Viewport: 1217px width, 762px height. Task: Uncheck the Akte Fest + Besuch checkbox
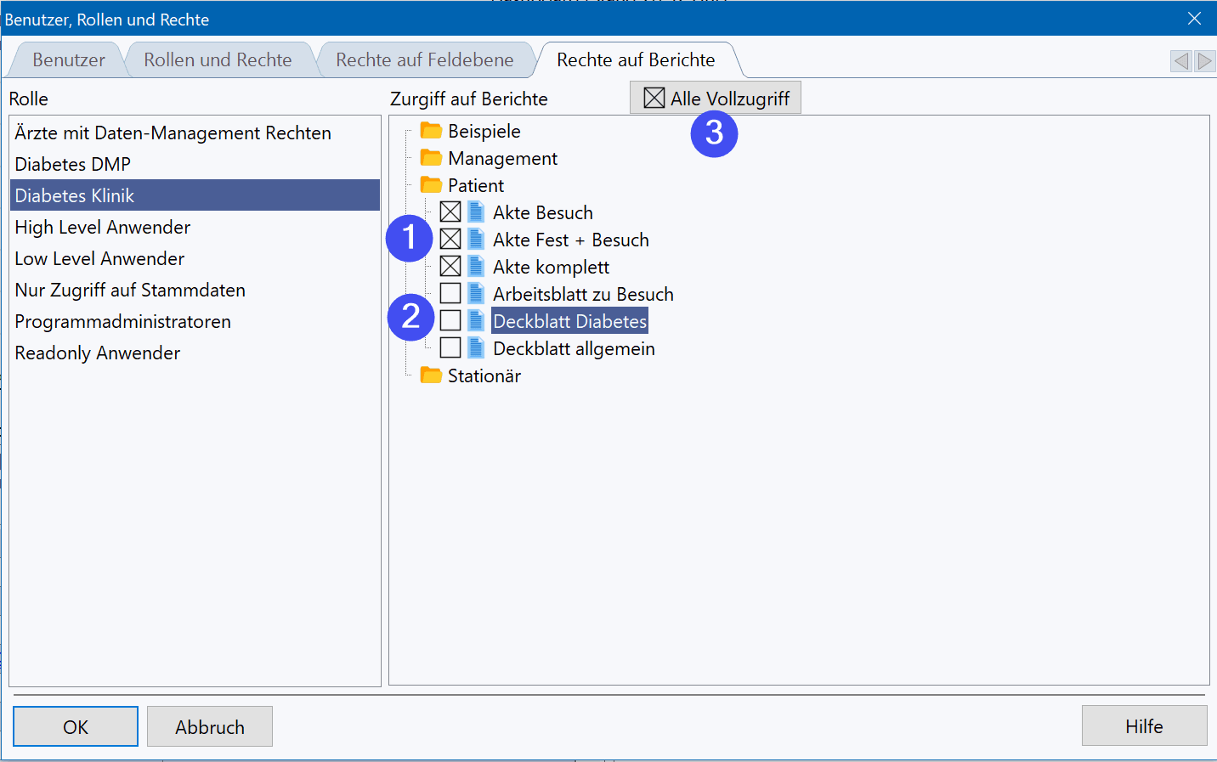click(x=450, y=240)
